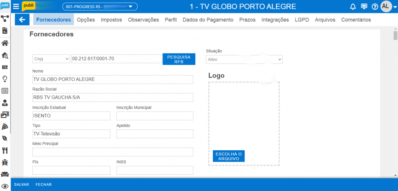Screen dimensions: 398x191
Task: Click ESCOLHA O ARQUIVO logo button
Action: click(229, 156)
